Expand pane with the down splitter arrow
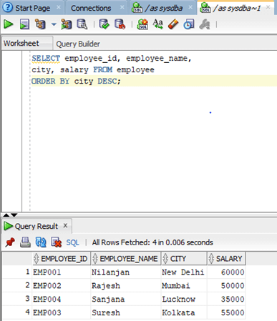Screen dimensions: 277x321 pyautogui.click(x=14, y=215)
